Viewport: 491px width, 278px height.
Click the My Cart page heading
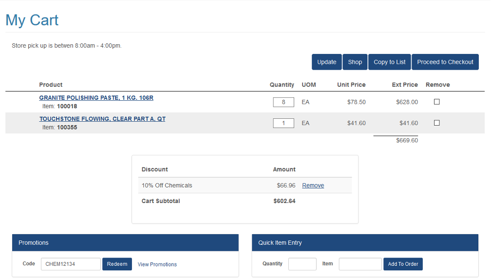[x=32, y=20]
